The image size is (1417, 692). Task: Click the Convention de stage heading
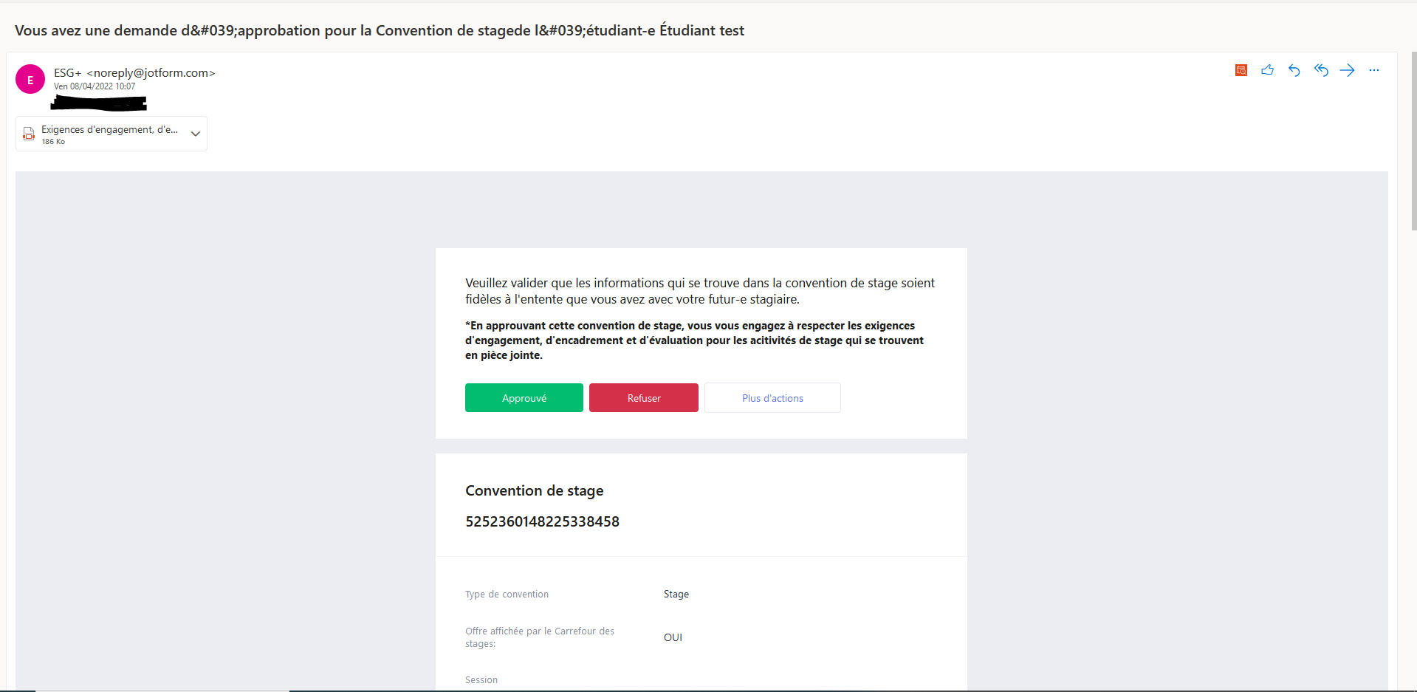point(535,490)
